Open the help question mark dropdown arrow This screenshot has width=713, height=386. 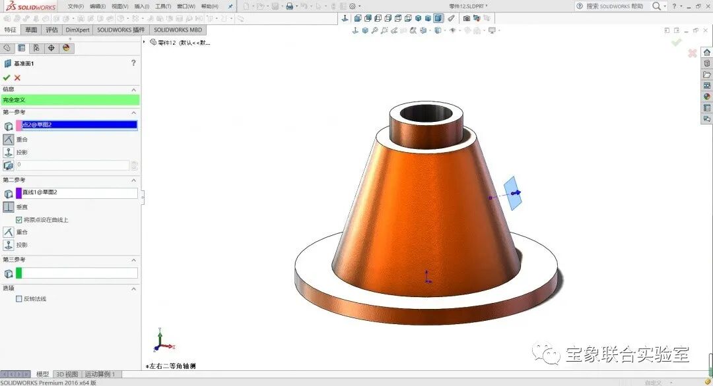[x=681, y=7]
